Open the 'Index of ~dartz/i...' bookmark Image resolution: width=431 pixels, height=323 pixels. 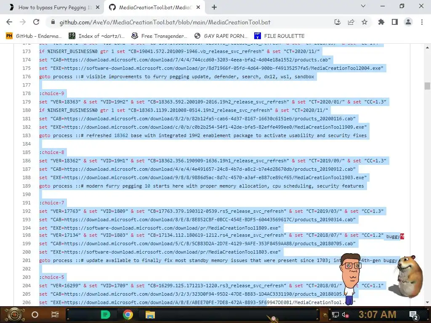point(96,36)
